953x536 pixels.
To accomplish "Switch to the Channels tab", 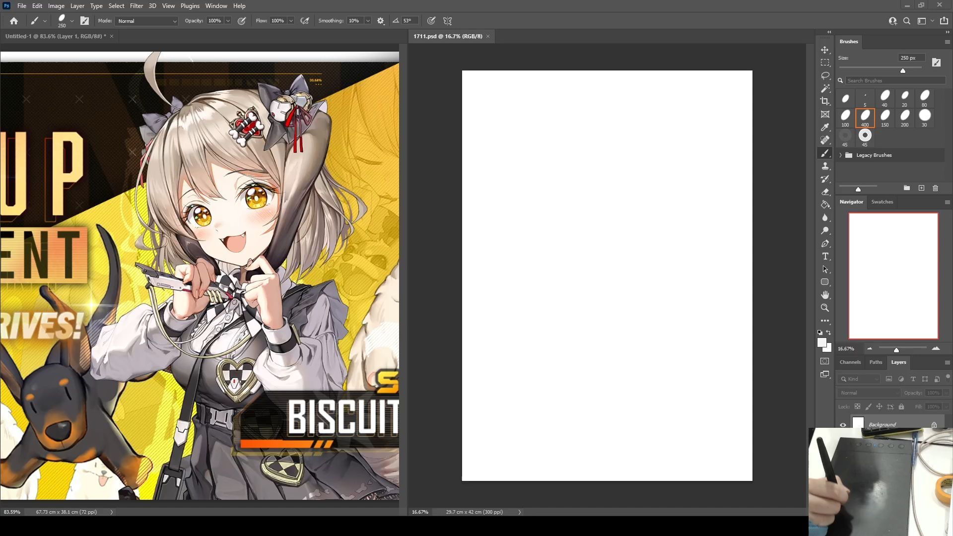I will (x=850, y=362).
